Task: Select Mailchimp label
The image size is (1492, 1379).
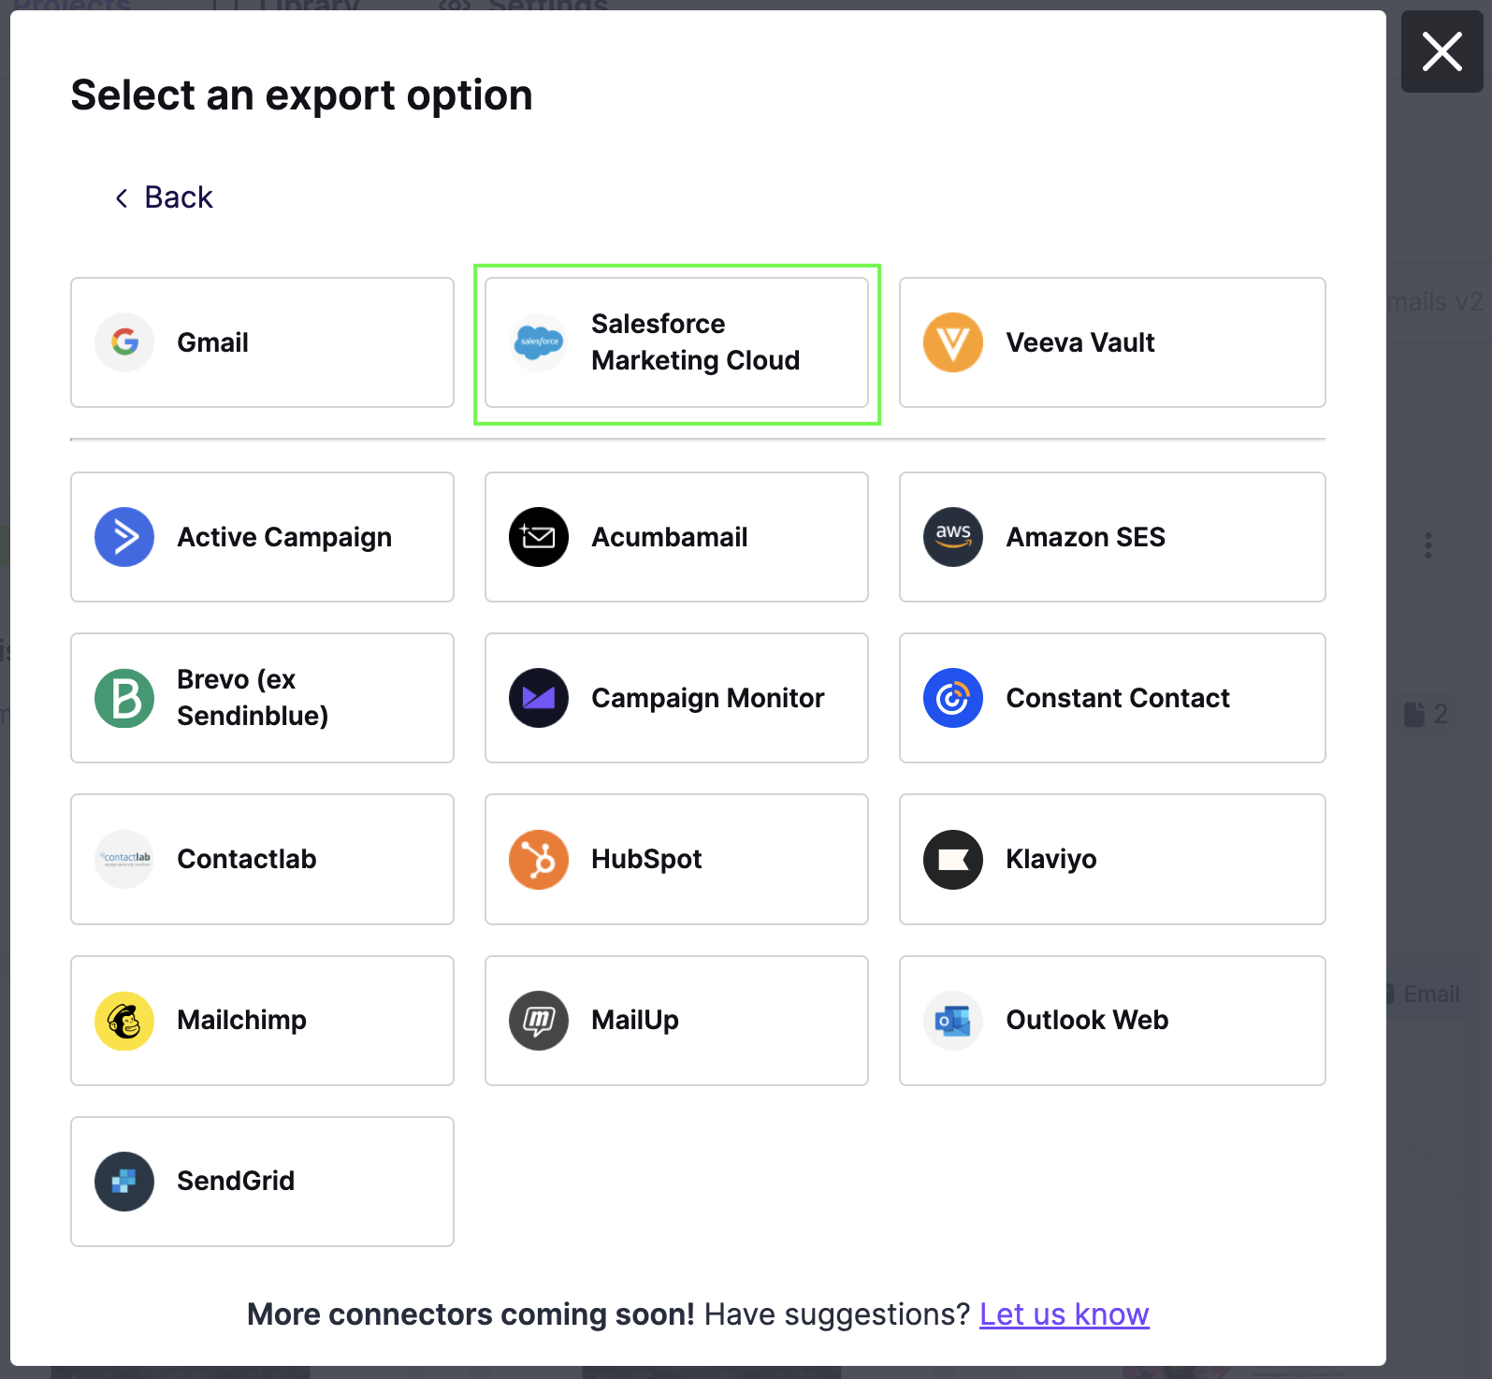Action: click(242, 1021)
